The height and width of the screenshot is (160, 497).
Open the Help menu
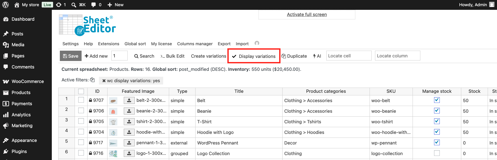coord(88,44)
